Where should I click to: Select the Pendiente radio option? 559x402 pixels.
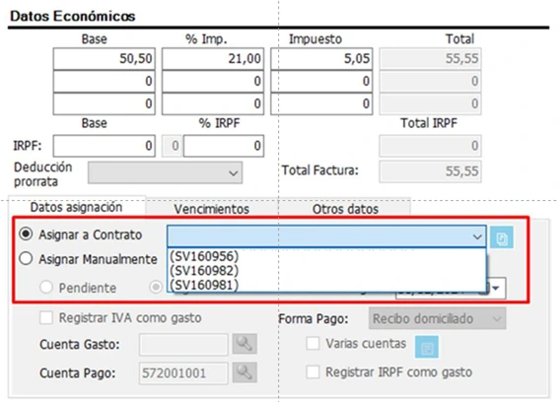(46, 287)
